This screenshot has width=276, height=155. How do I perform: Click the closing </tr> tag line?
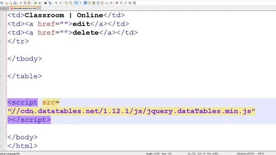18,41
